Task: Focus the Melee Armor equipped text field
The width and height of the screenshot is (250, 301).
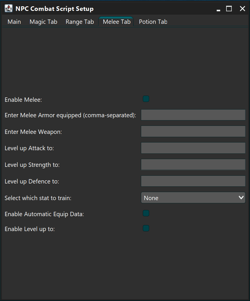Action: pos(193,115)
